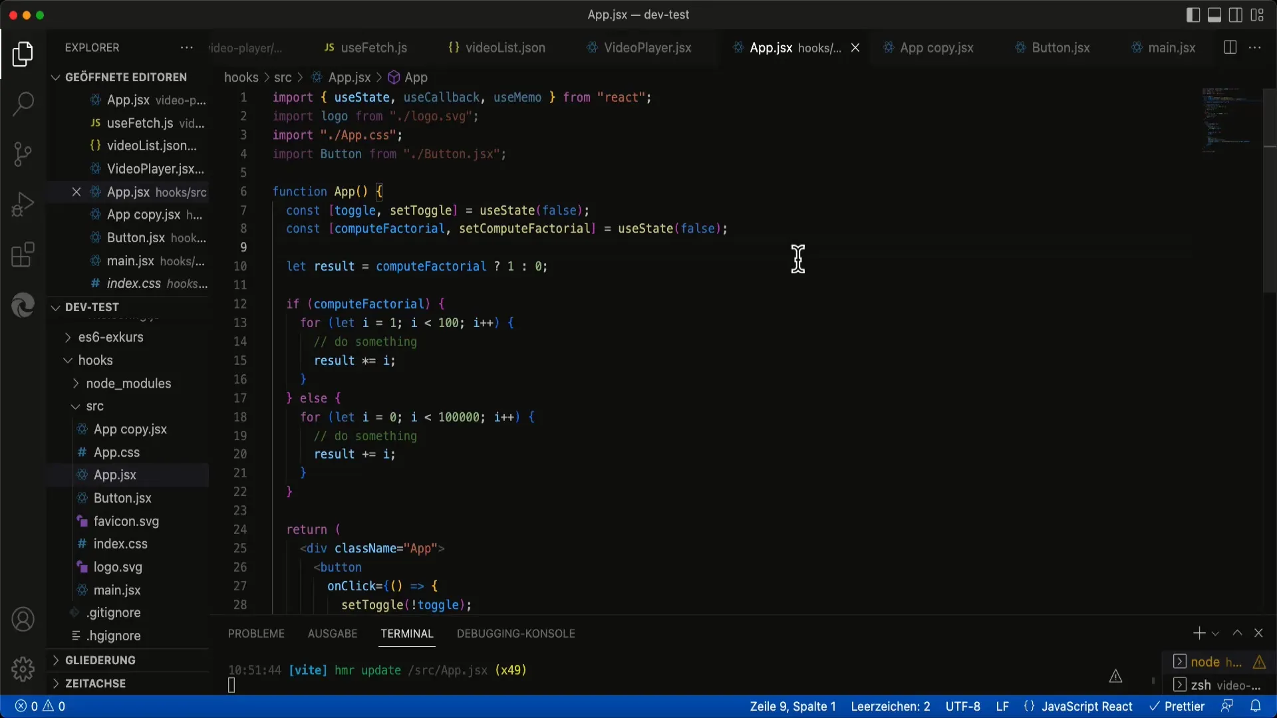
Task: Close the App.jsx editor tab
Action: 855,48
